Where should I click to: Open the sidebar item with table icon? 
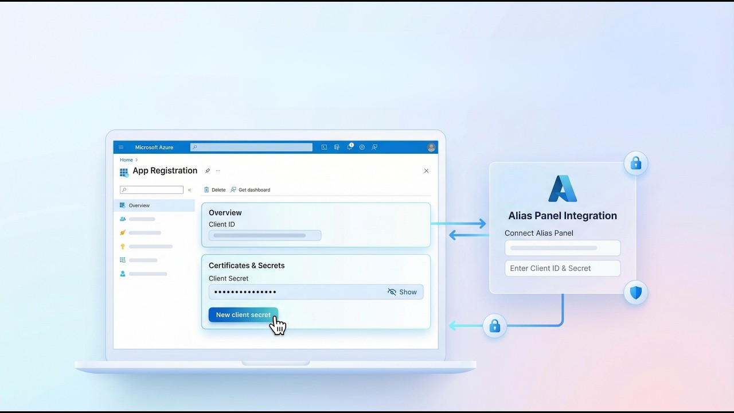pyautogui.click(x=138, y=260)
